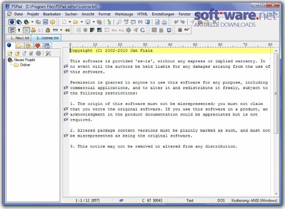Click the color palette grid icon
285x209 pixels.
pos(92,30)
